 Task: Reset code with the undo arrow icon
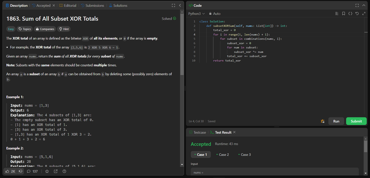(x=357, y=14)
